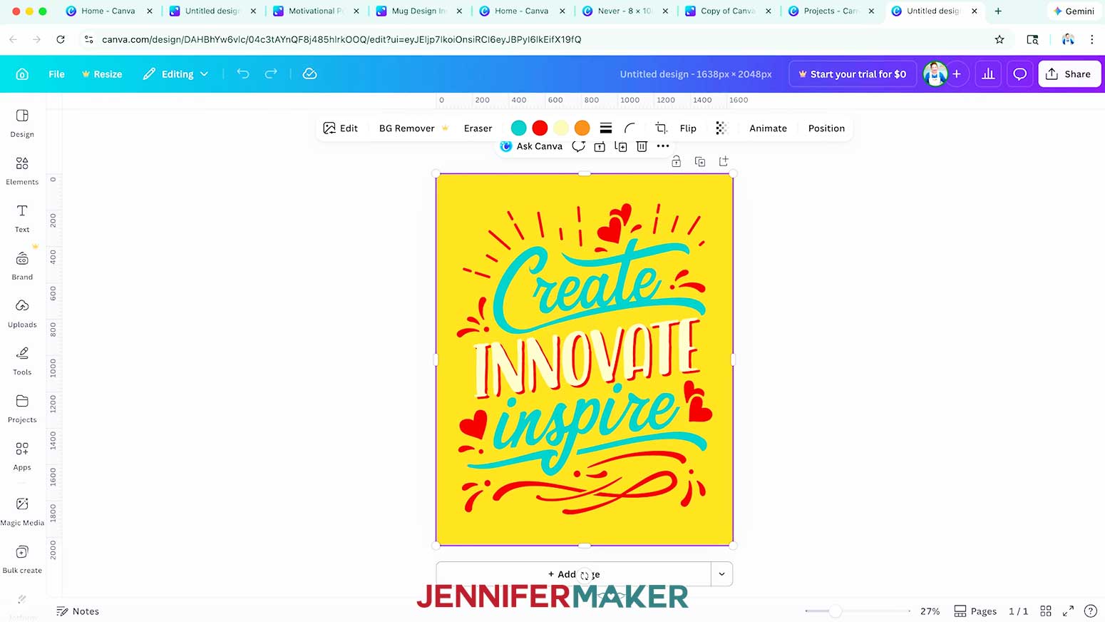Open grid view icon

[1046, 611]
